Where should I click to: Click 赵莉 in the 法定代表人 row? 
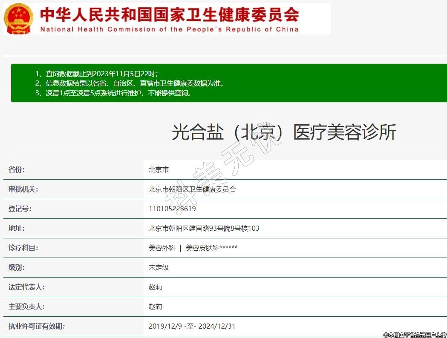(x=155, y=287)
